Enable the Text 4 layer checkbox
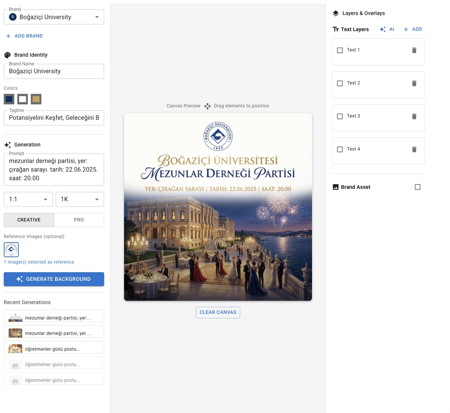 click(340, 149)
